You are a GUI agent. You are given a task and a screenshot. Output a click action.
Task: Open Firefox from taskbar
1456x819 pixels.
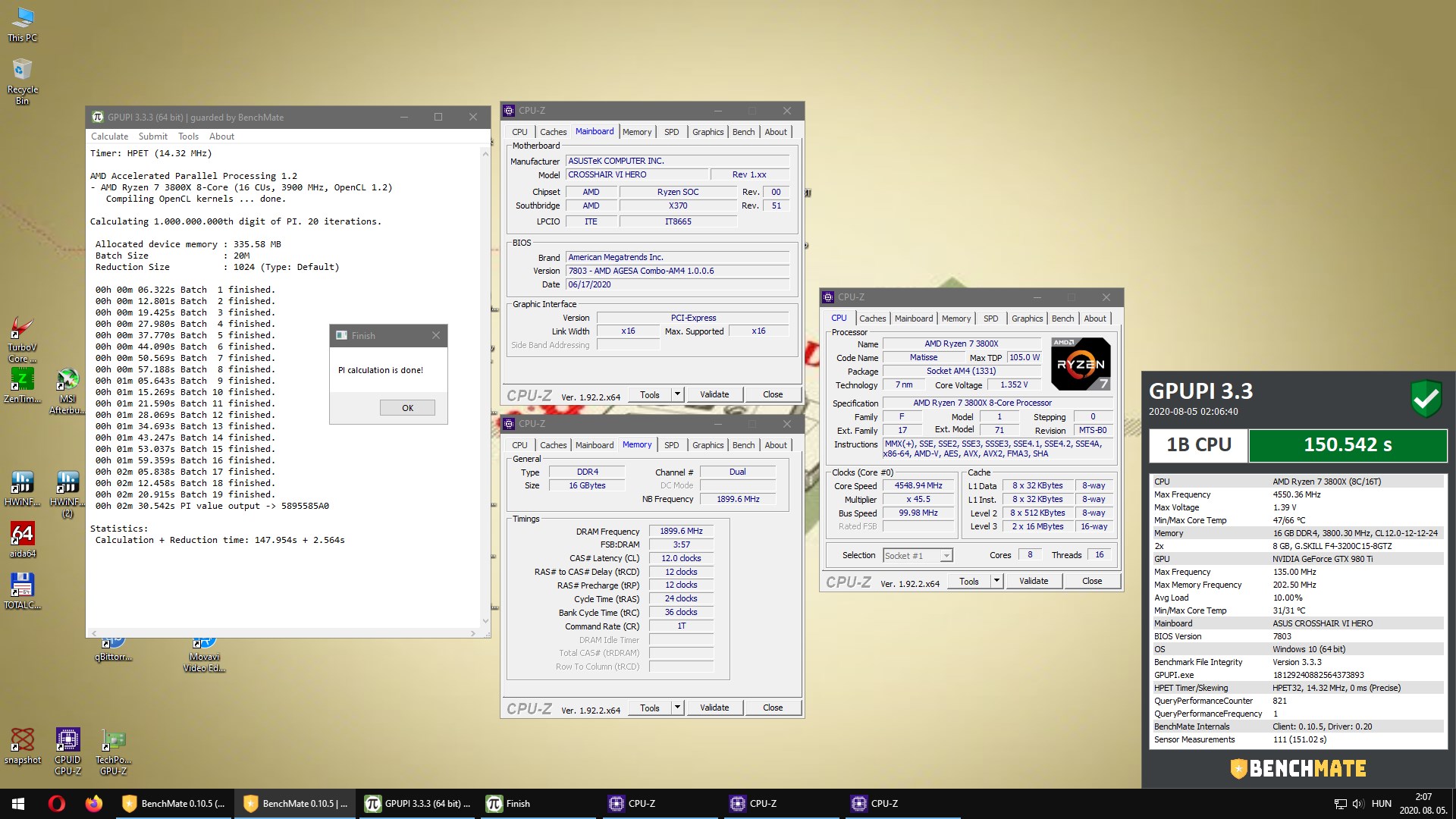(x=94, y=804)
